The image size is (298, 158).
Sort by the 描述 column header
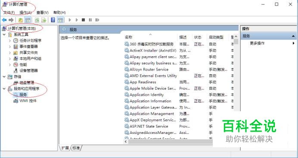pos(183,37)
